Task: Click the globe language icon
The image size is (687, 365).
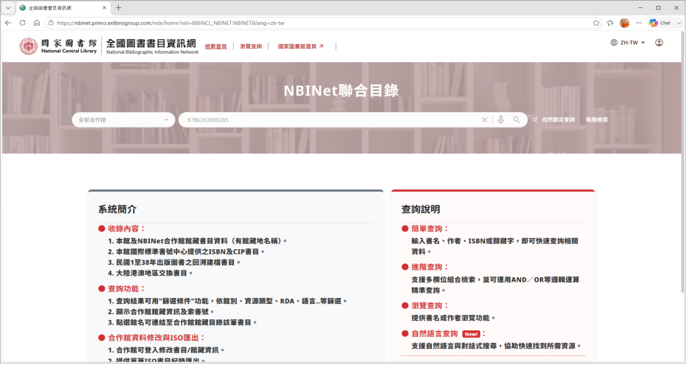Action: point(614,43)
